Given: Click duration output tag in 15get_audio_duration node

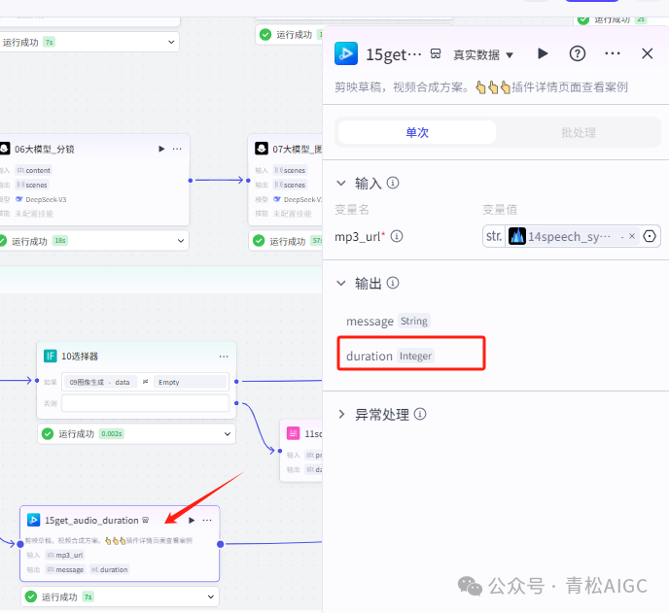Looking at the screenshot, I should (109, 569).
